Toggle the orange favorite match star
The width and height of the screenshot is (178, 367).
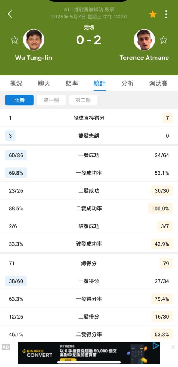pos(153,15)
